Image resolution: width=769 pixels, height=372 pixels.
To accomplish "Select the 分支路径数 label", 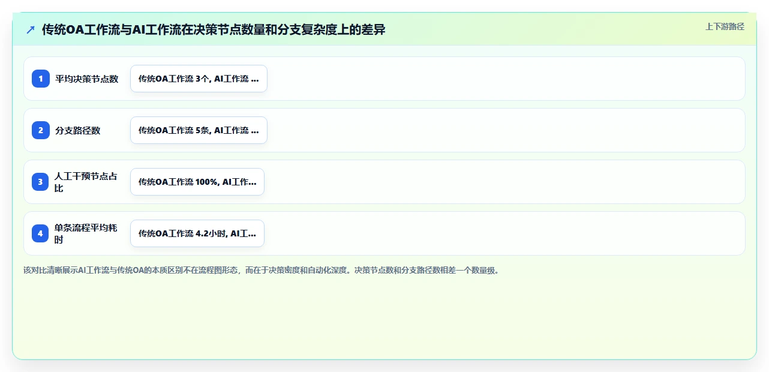I will [x=78, y=130].
